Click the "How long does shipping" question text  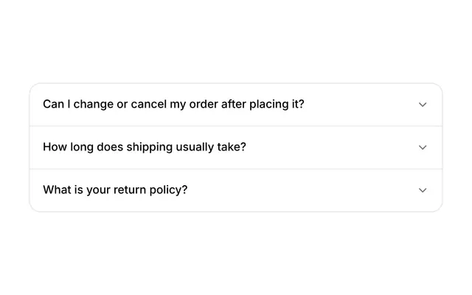click(x=145, y=147)
